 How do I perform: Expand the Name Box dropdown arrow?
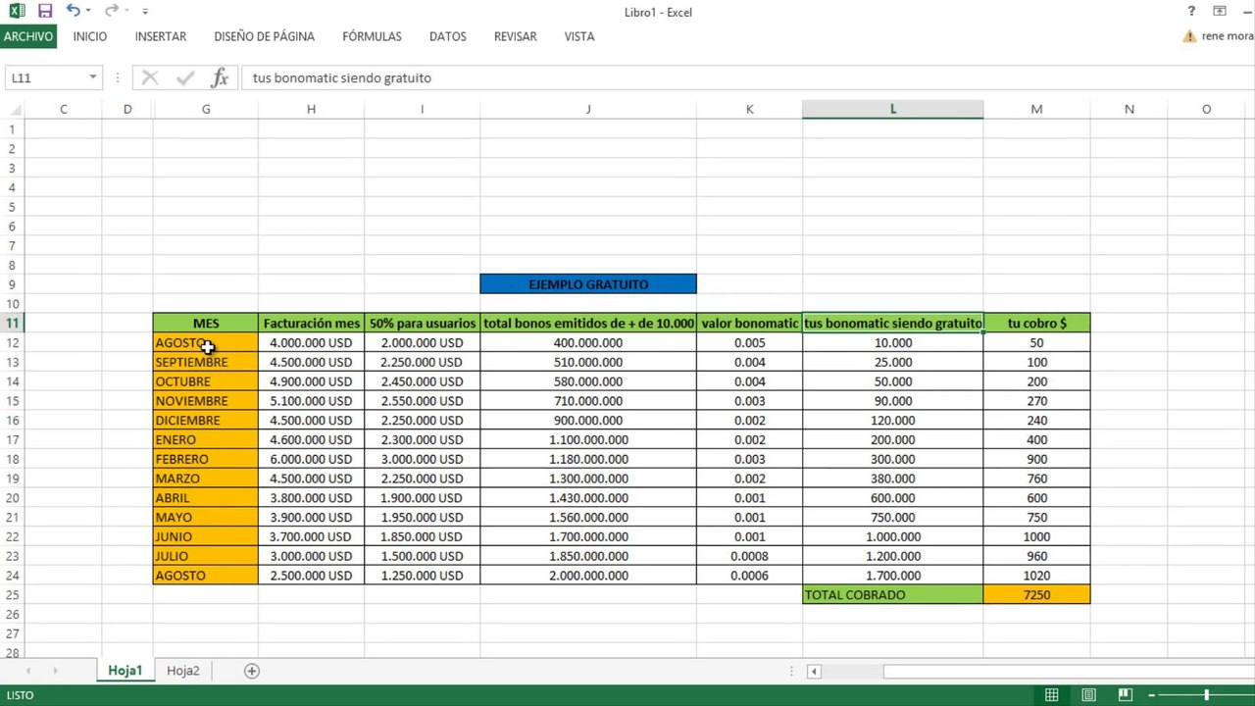click(93, 77)
